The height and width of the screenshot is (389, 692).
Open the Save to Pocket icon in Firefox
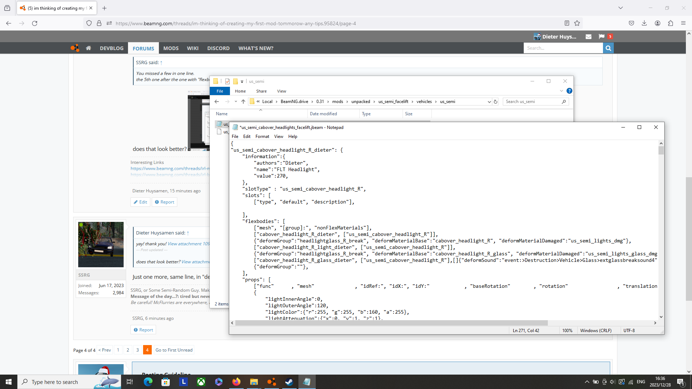coord(631,23)
